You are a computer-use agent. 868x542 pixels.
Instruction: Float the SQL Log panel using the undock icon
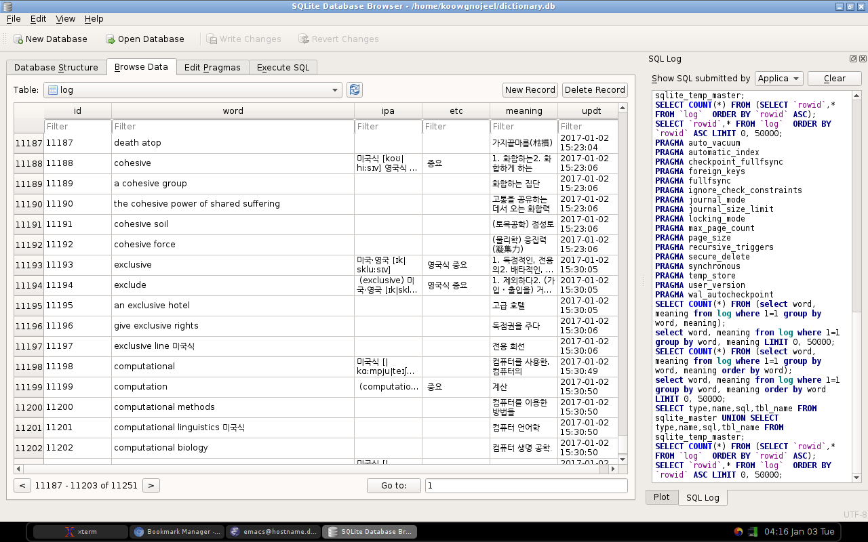pyautogui.click(x=853, y=59)
